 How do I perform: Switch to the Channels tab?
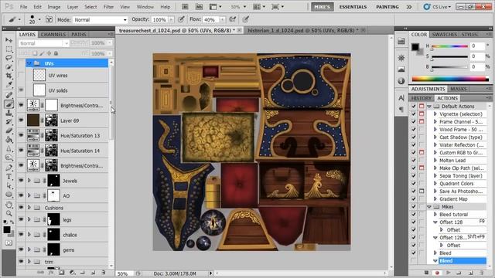click(x=53, y=34)
